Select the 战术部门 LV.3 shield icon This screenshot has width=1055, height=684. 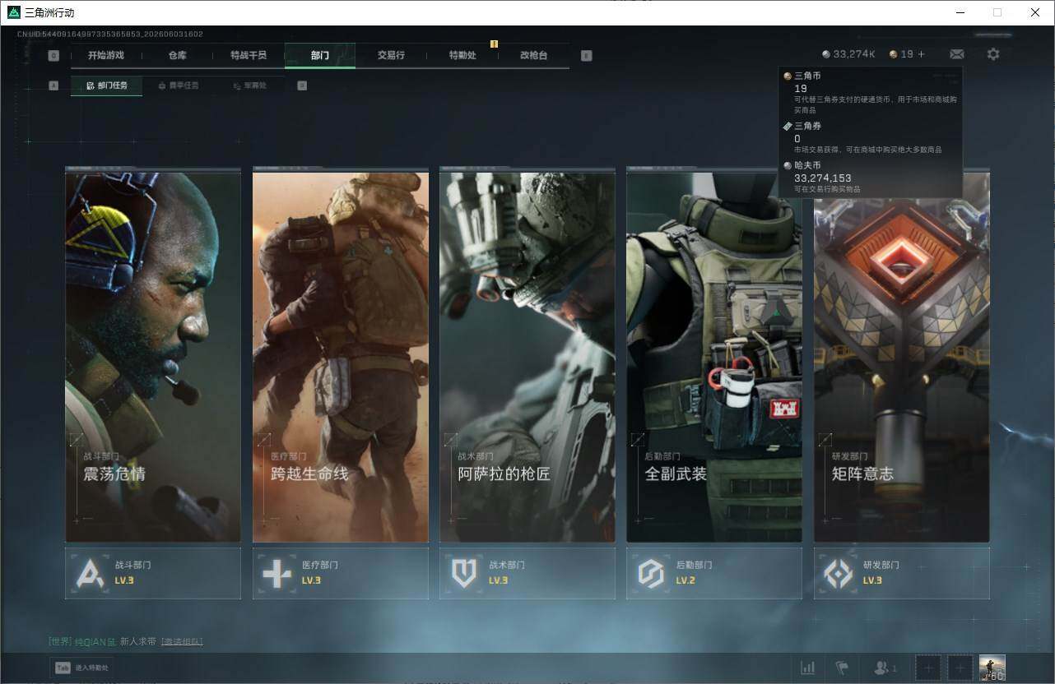464,573
